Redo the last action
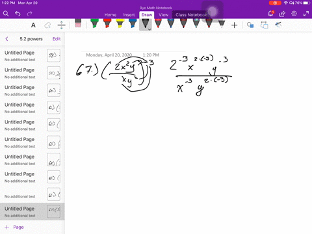Image resolution: width=312 pixels, height=234 pixels. pos(29,14)
